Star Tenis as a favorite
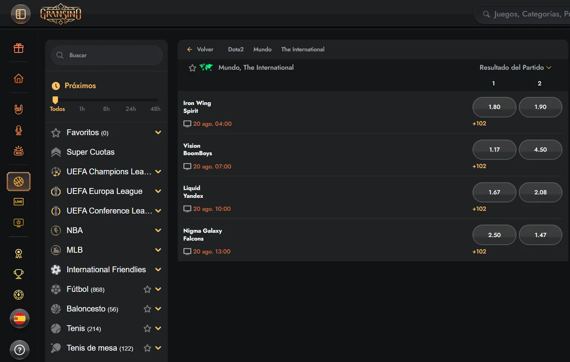Image resolution: width=570 pixels, height=362 pixels. 147,328
